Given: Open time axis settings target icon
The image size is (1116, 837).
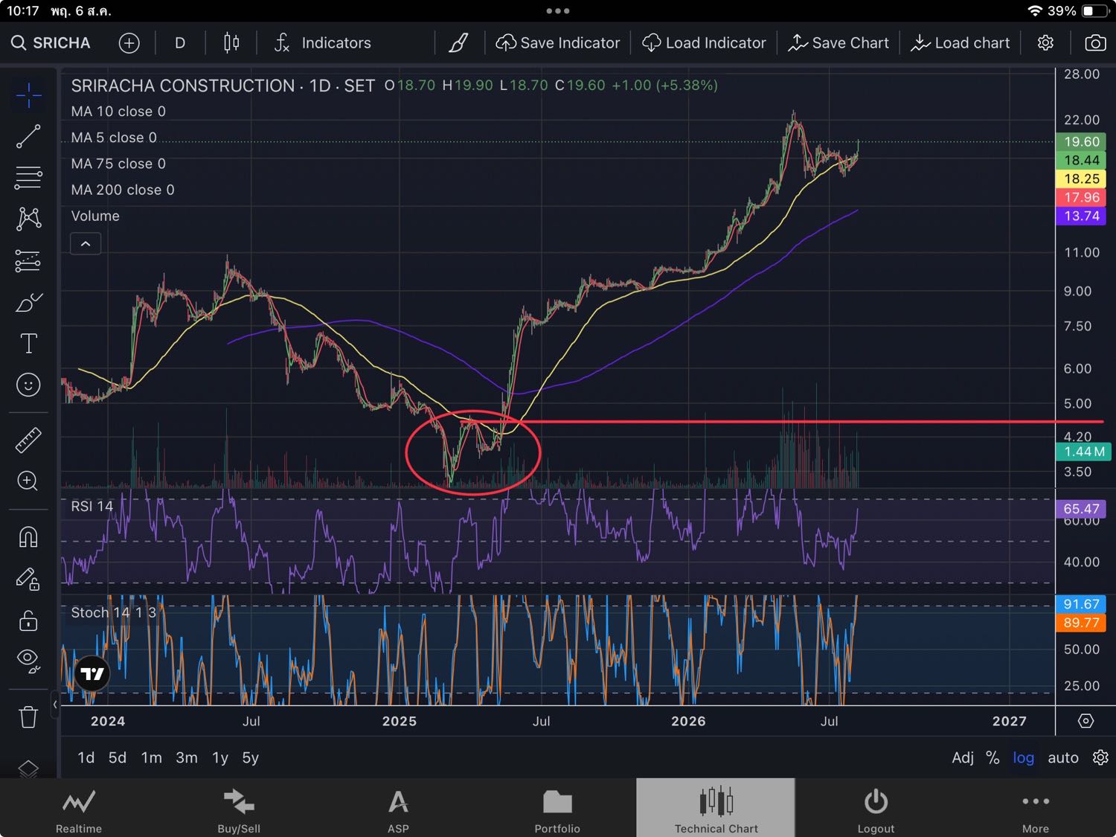Looking at the screenshot, I should click(1085, 721).
